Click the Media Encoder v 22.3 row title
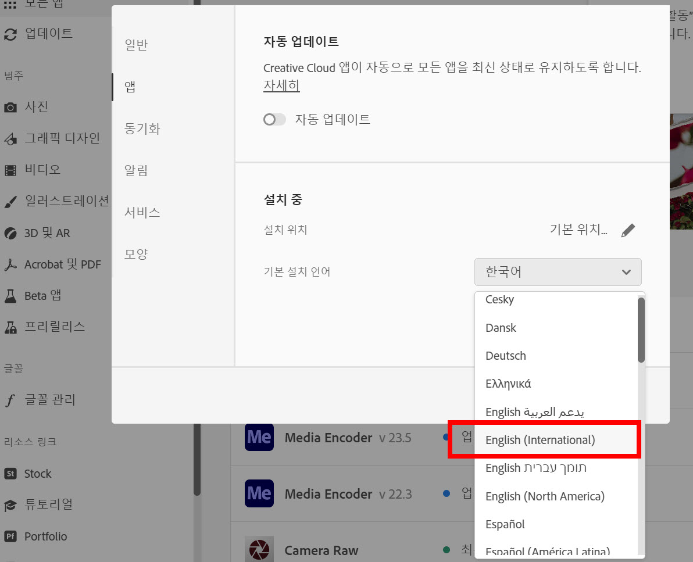Screen dimensions: 693x562 [328, 494]
